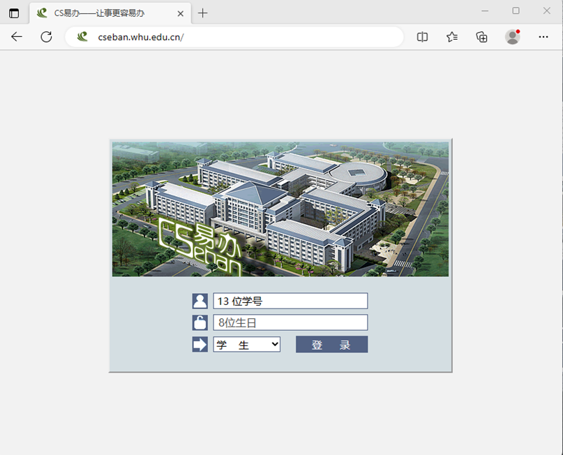The width and height of the screenshot is (563, 455).
Task: Go back using the browser back arrow
Action: (17, 37)
